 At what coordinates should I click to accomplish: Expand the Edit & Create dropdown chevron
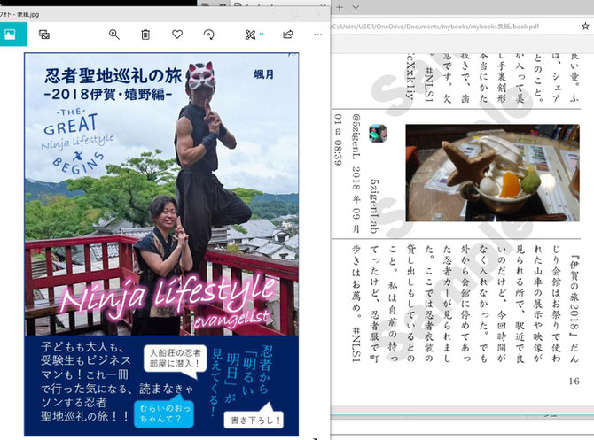[x=262, y=34]
